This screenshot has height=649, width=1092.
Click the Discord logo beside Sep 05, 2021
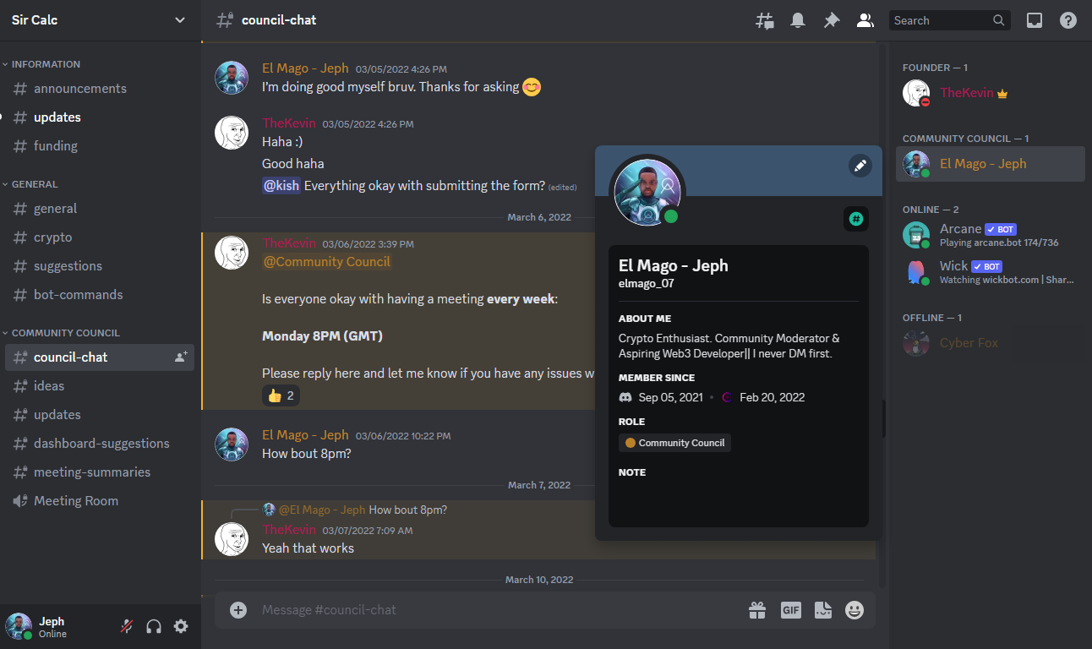(x=625, y=397)
